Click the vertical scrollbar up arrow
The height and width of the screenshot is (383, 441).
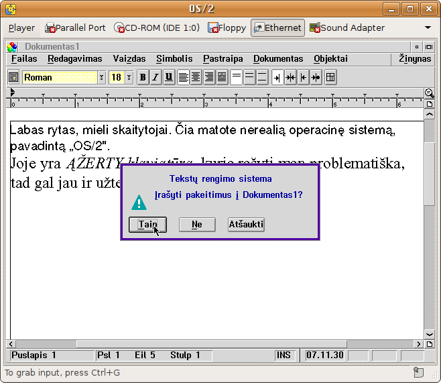coord(429,114)
